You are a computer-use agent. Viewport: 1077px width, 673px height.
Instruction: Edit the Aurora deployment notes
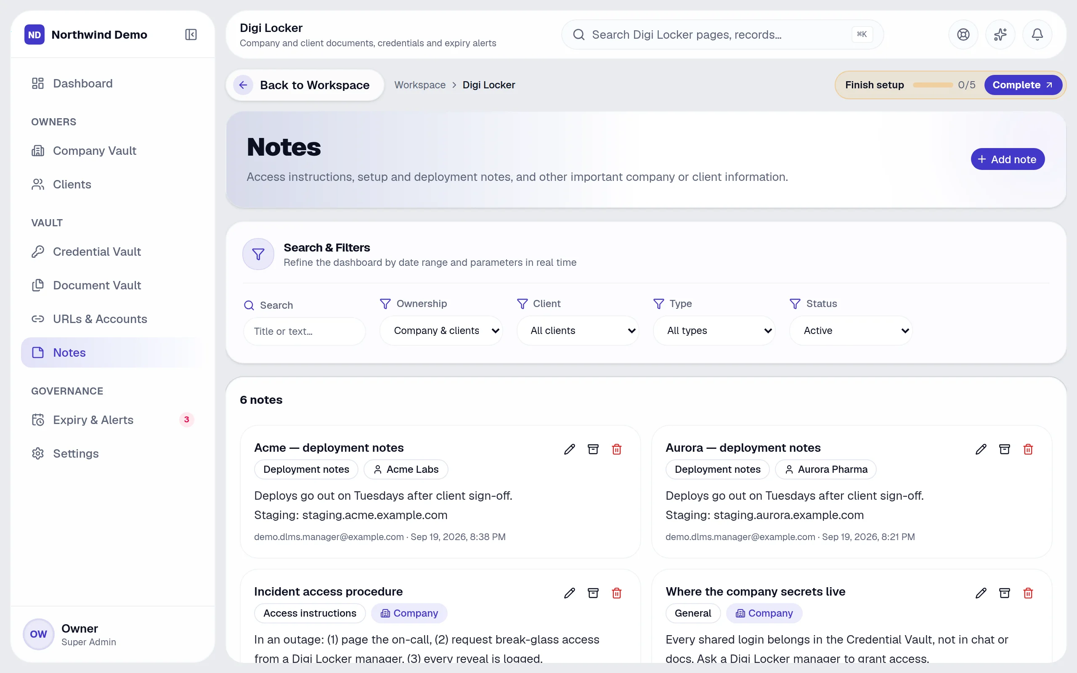[981, 449]
